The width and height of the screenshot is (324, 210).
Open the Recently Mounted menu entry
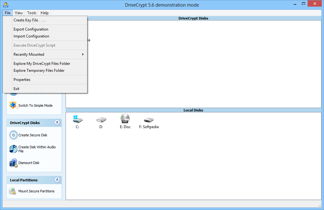tap(50, 54)
